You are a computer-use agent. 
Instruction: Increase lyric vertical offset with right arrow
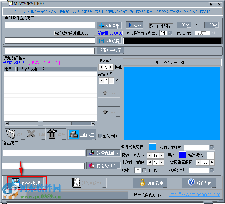click(x=212, y=162)
